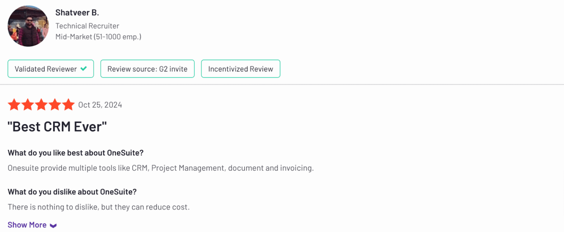Click the Technical Recruiter job title
The image size is (564, 232).
[87, 26]
